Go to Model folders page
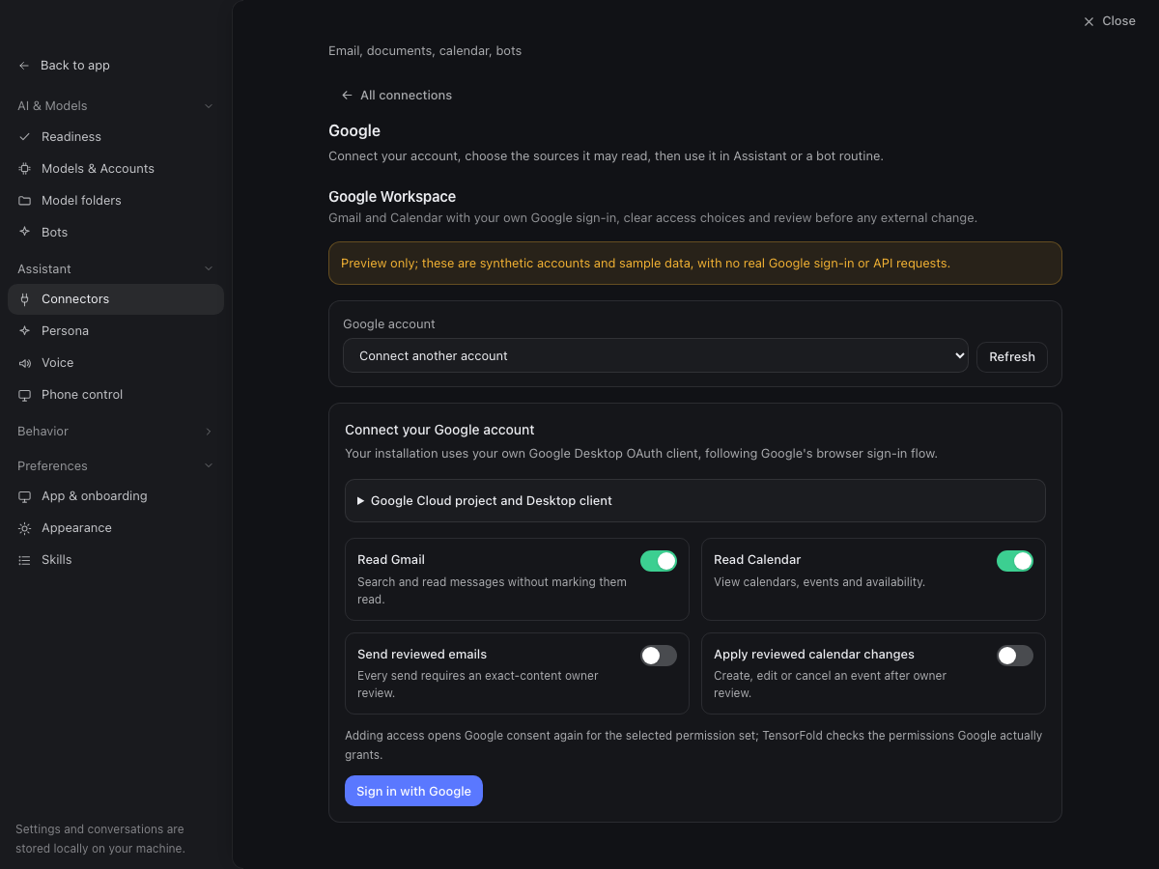1159x869 pixels. click(116, 201)
